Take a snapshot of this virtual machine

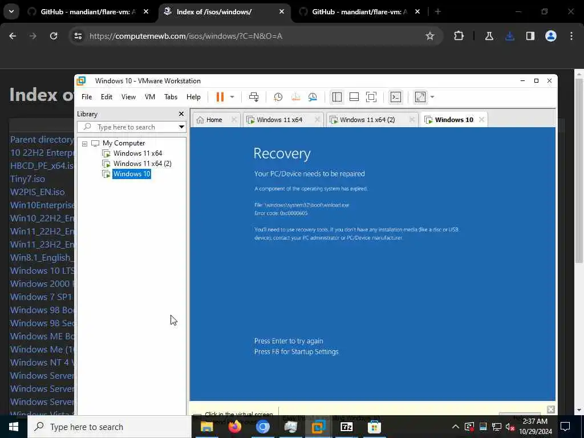(278, 97)
